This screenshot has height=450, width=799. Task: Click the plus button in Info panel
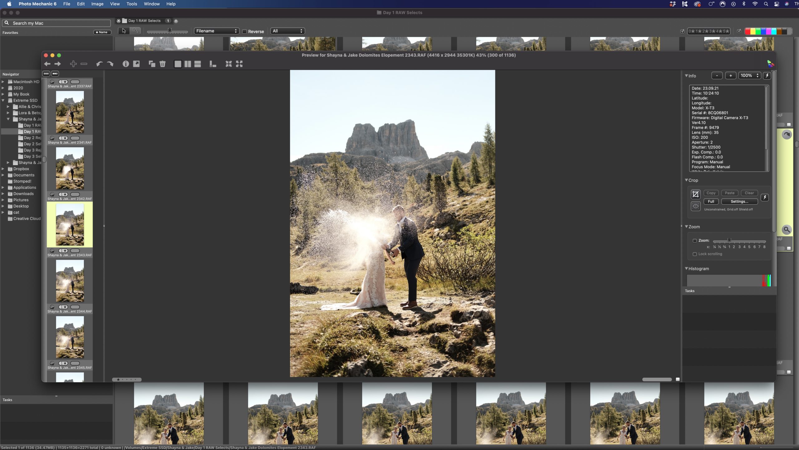click(x=731, y=75)
